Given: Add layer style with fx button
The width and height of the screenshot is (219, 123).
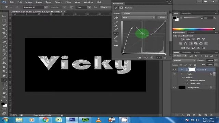Looking at the screenshot, I should [183, 115].
